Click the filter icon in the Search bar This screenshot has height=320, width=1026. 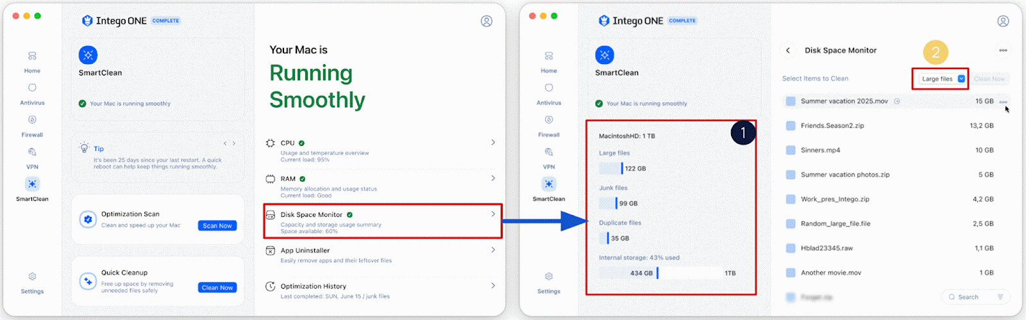pyautogui.click(x=1000, y=297)
